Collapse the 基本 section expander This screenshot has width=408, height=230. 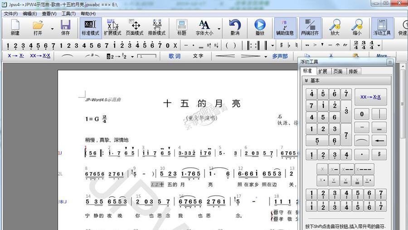306,80
